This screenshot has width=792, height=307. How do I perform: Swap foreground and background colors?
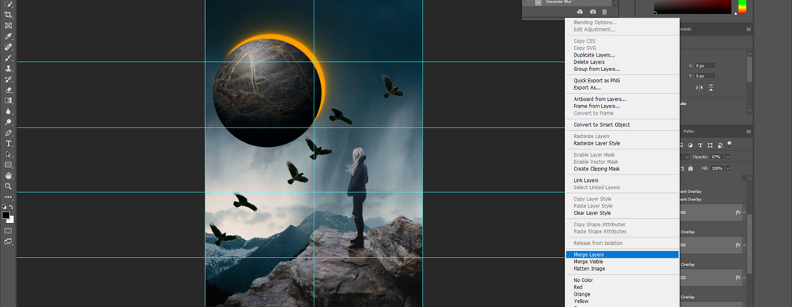click(x=12, y=207)
